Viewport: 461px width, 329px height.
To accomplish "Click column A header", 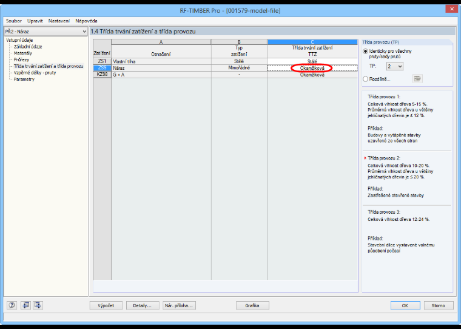I will click(161, 42).
